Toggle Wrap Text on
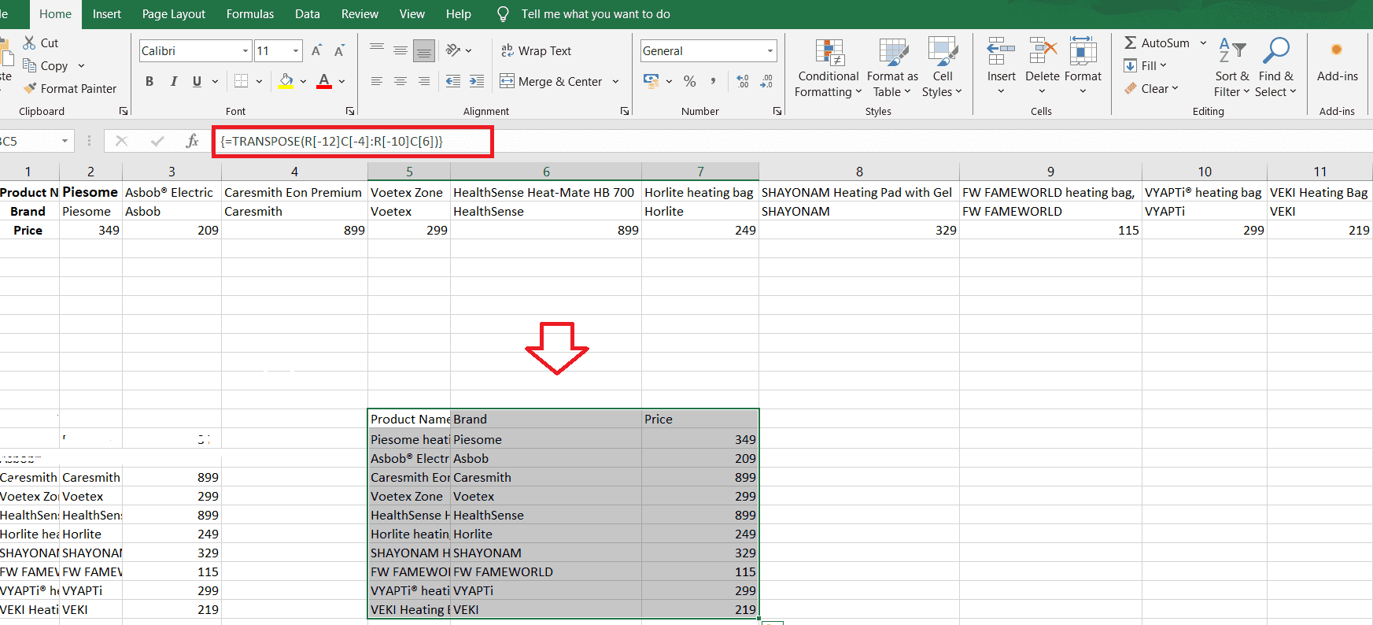 click(x=536, y=50)
